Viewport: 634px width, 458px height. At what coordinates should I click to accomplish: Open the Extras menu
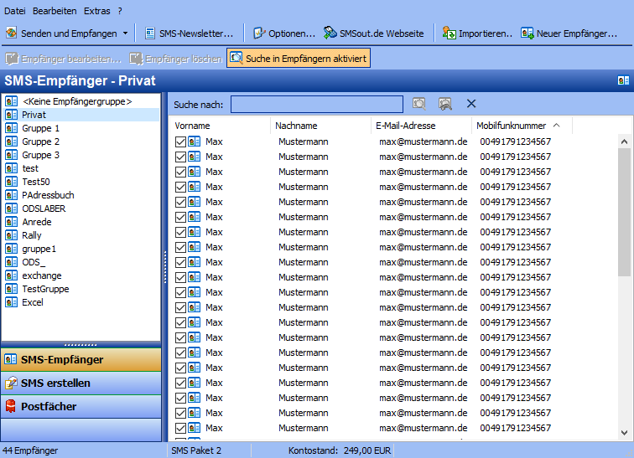(96, 11)
